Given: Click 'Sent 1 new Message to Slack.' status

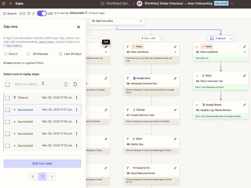Looking at the screenshot, I should tap(210, 87).
